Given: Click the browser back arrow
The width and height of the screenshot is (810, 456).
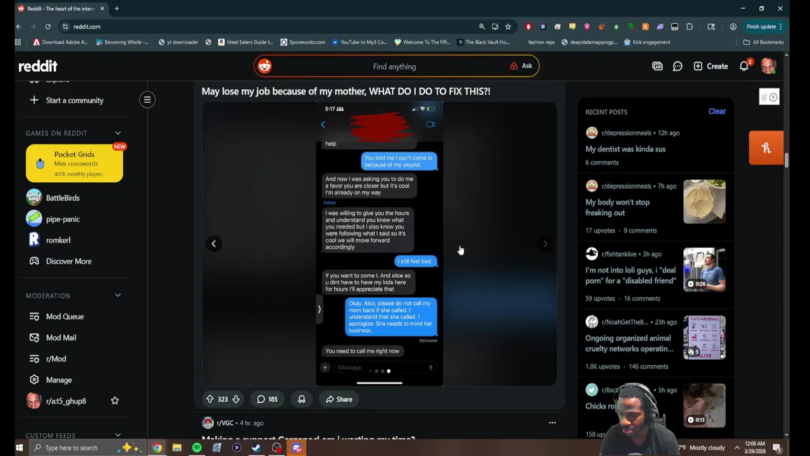Looking at the screenshot, I should pos(18,27).
